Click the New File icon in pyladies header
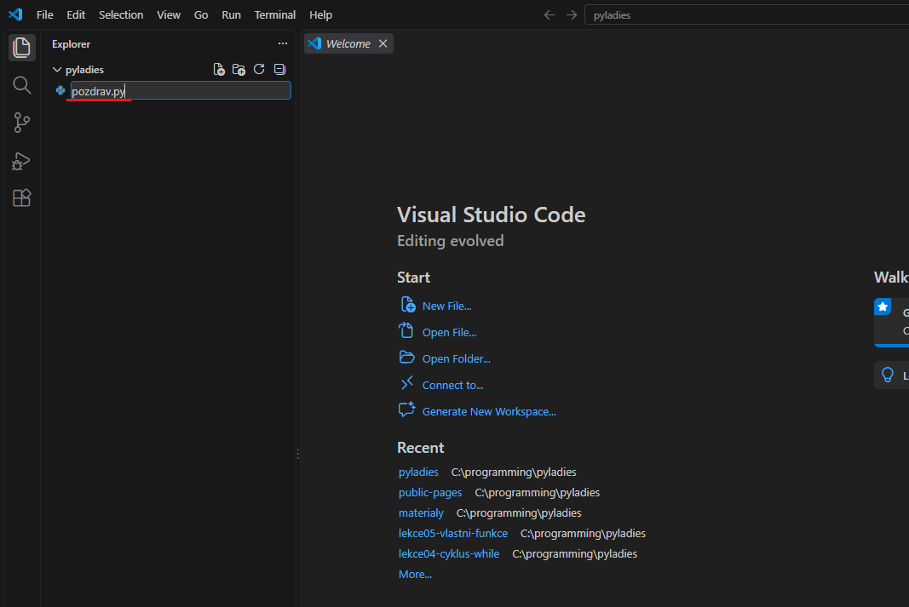 [219, 70]
